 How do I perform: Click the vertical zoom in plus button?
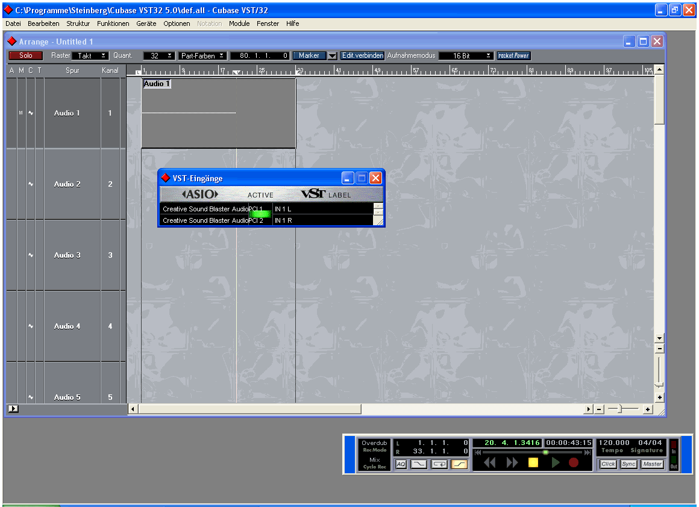pyautogui.click(x=659, y=397)
